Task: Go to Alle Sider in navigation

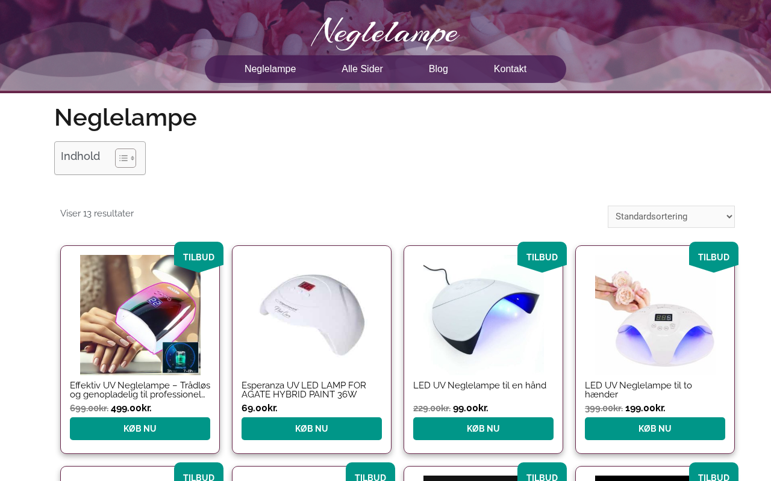Action: pos(362,69)
